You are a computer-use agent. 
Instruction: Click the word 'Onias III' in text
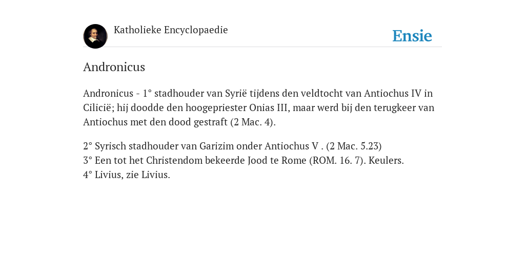coord(266,107)
